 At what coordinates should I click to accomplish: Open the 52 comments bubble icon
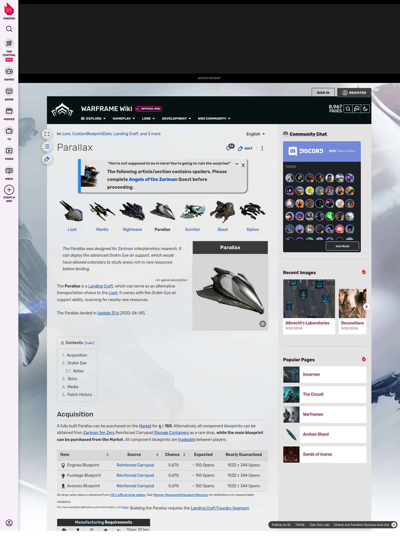229,148
